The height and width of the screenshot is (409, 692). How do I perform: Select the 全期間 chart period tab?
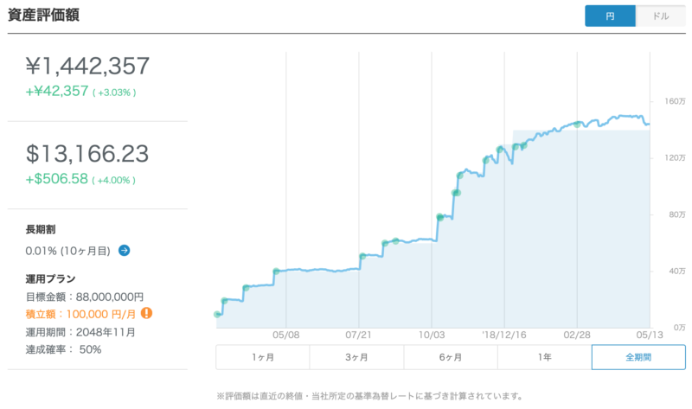638,357
